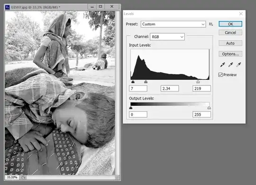256x185 pixels.
Task: Click the highlight input field showing 219
Action: pyautogui.click(x=201, y=89)
